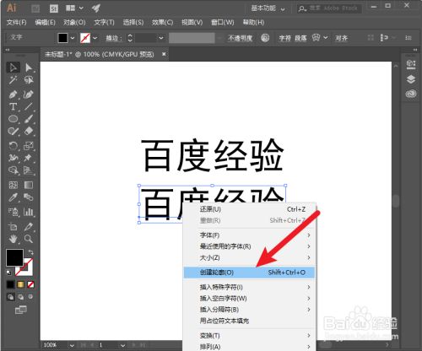
Task: Open the Paragraph panel link
Action: [300, 38]
